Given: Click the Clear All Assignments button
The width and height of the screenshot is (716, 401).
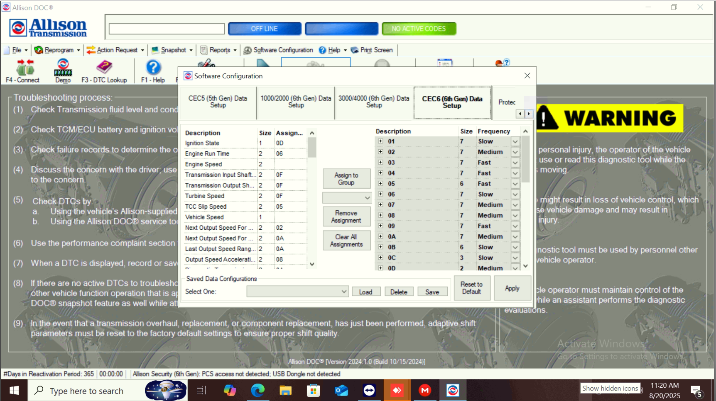Looking at the screenshot, I should pos(347,241).
